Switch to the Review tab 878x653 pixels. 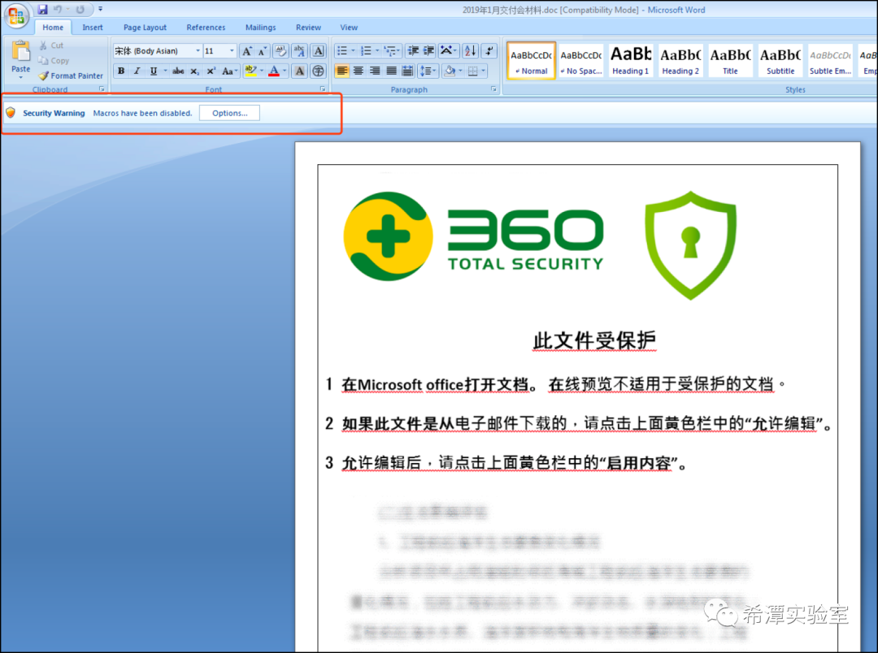tap(308, 28)
